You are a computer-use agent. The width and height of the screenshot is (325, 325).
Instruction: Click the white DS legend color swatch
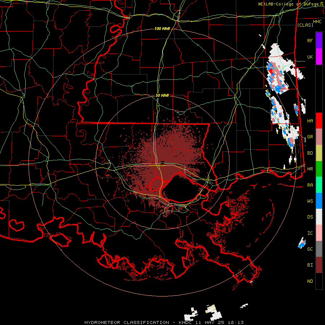319,217
